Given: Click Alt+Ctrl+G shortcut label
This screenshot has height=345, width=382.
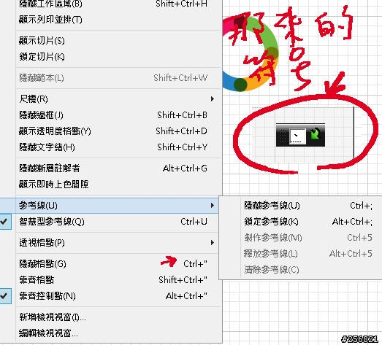Looking at the screenshot, I should [185, 168].
